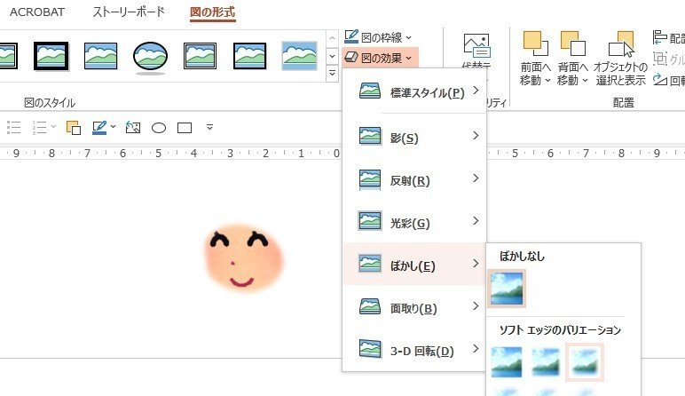The image size is (685, 396).
Task: Open 影(S) shadow submenu
Action: pos(414,138)
